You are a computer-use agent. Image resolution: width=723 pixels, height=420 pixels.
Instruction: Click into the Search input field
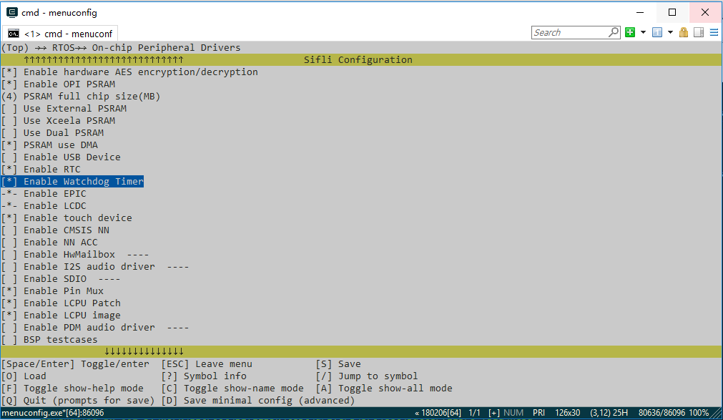570,32
